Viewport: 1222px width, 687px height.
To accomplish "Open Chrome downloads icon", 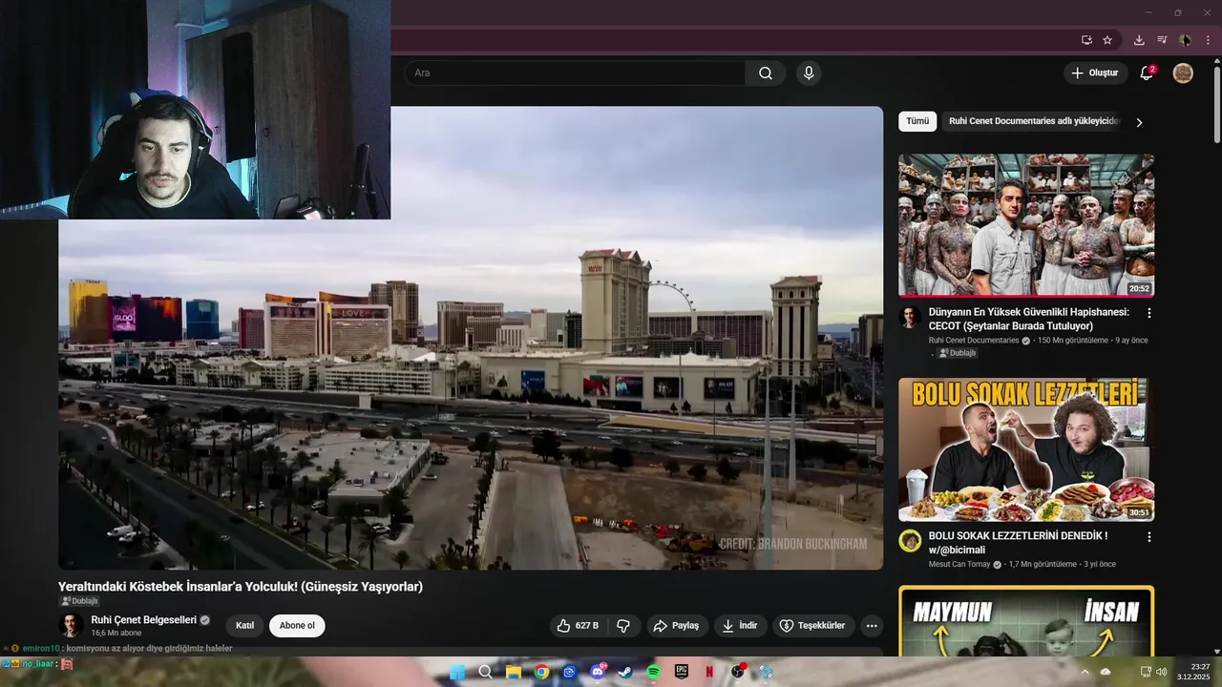I will point(1139,40).
